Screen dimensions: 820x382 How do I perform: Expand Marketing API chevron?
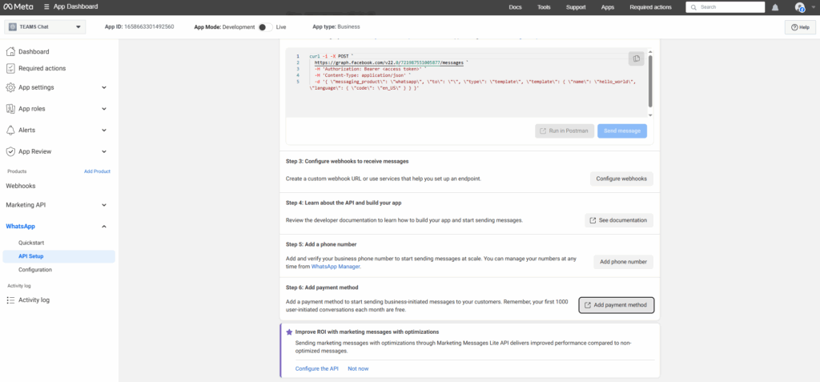pos(104,205)
